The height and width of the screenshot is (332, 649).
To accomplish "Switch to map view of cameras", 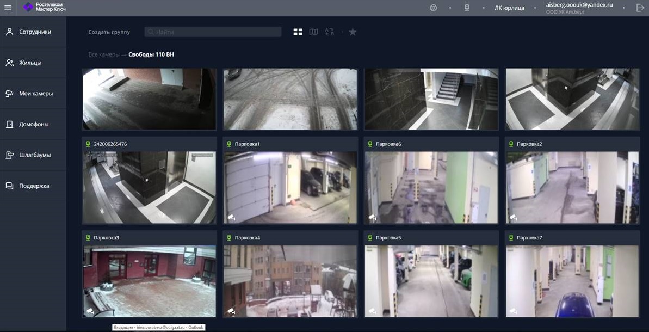I will pos(314,32).
